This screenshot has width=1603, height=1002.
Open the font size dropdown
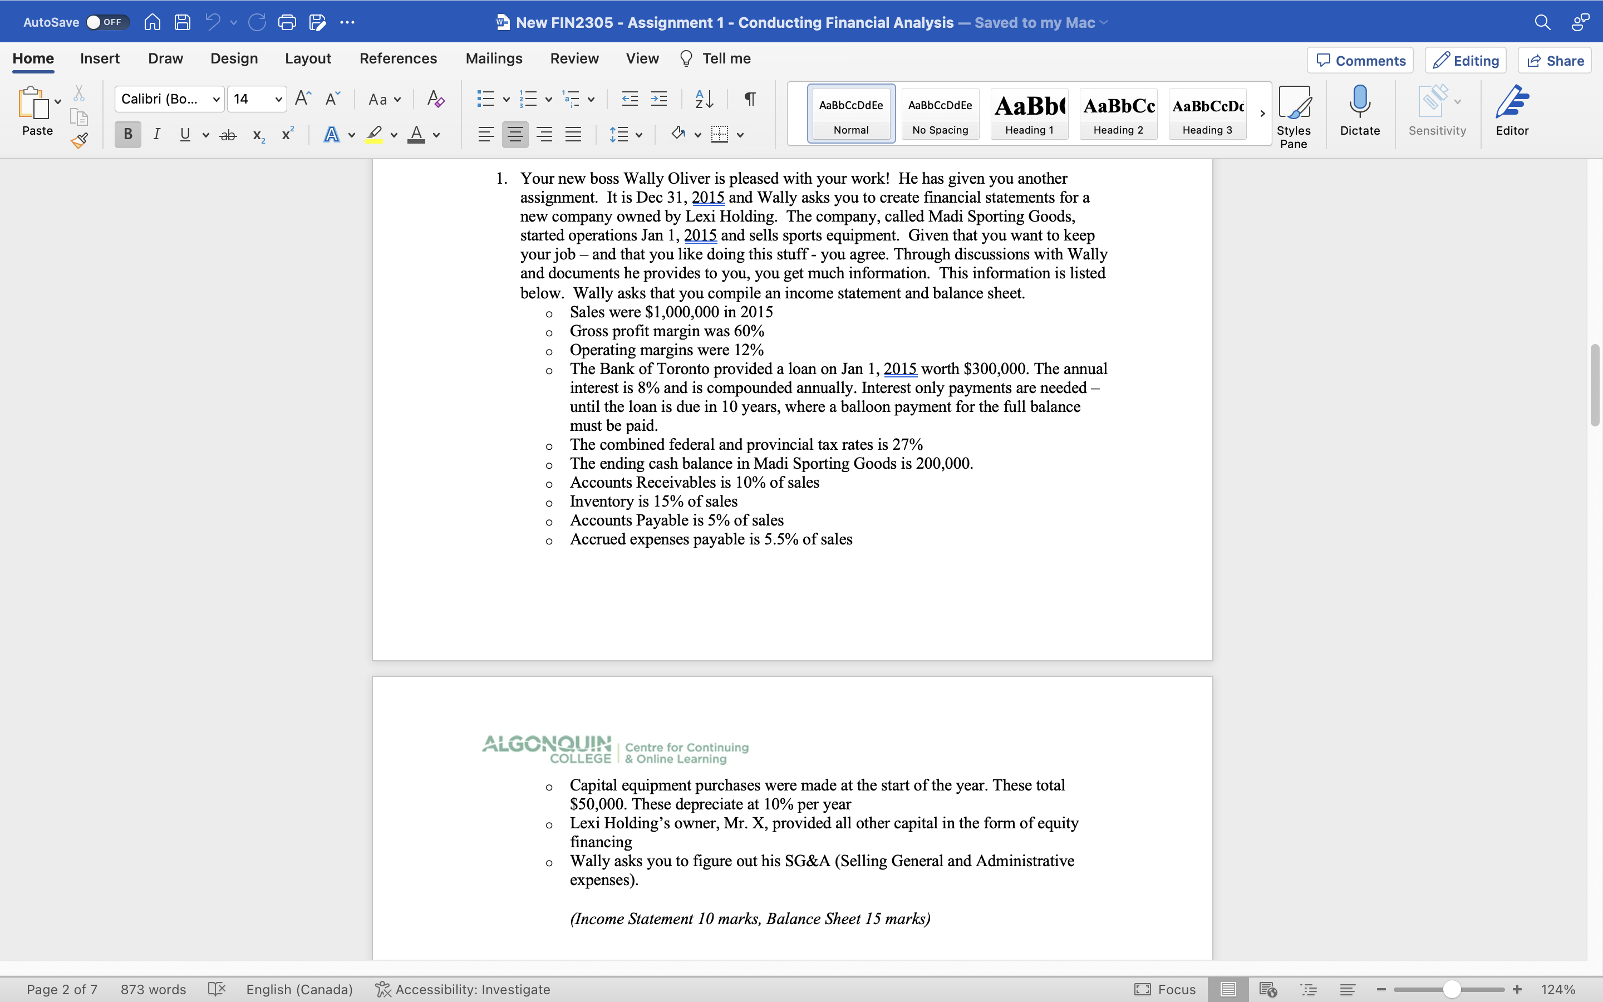coord(278,100)
